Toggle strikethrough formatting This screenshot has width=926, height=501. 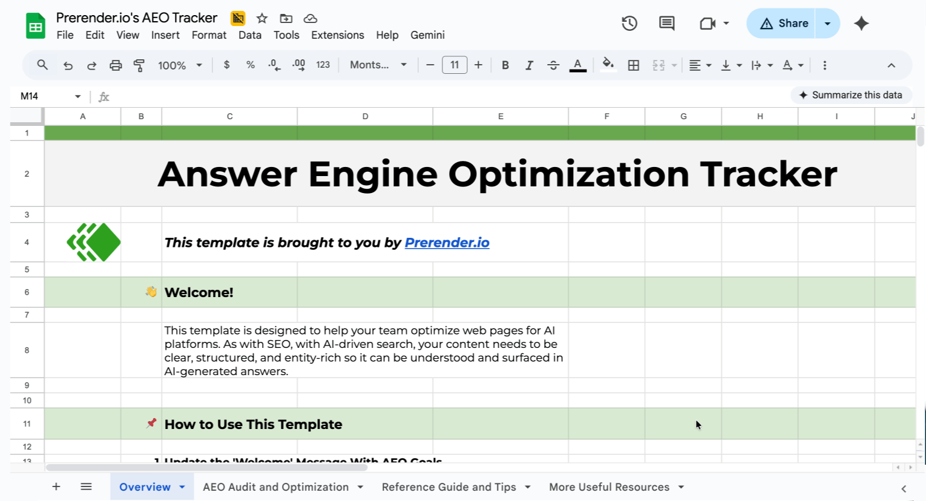(x=553, y=65)
